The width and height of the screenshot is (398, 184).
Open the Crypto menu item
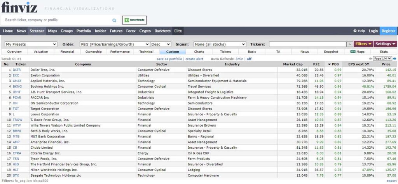click(x=145, y=31)
